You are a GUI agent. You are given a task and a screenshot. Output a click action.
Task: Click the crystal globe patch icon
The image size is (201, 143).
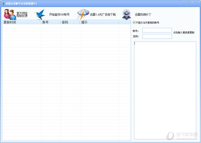point(127,14)
